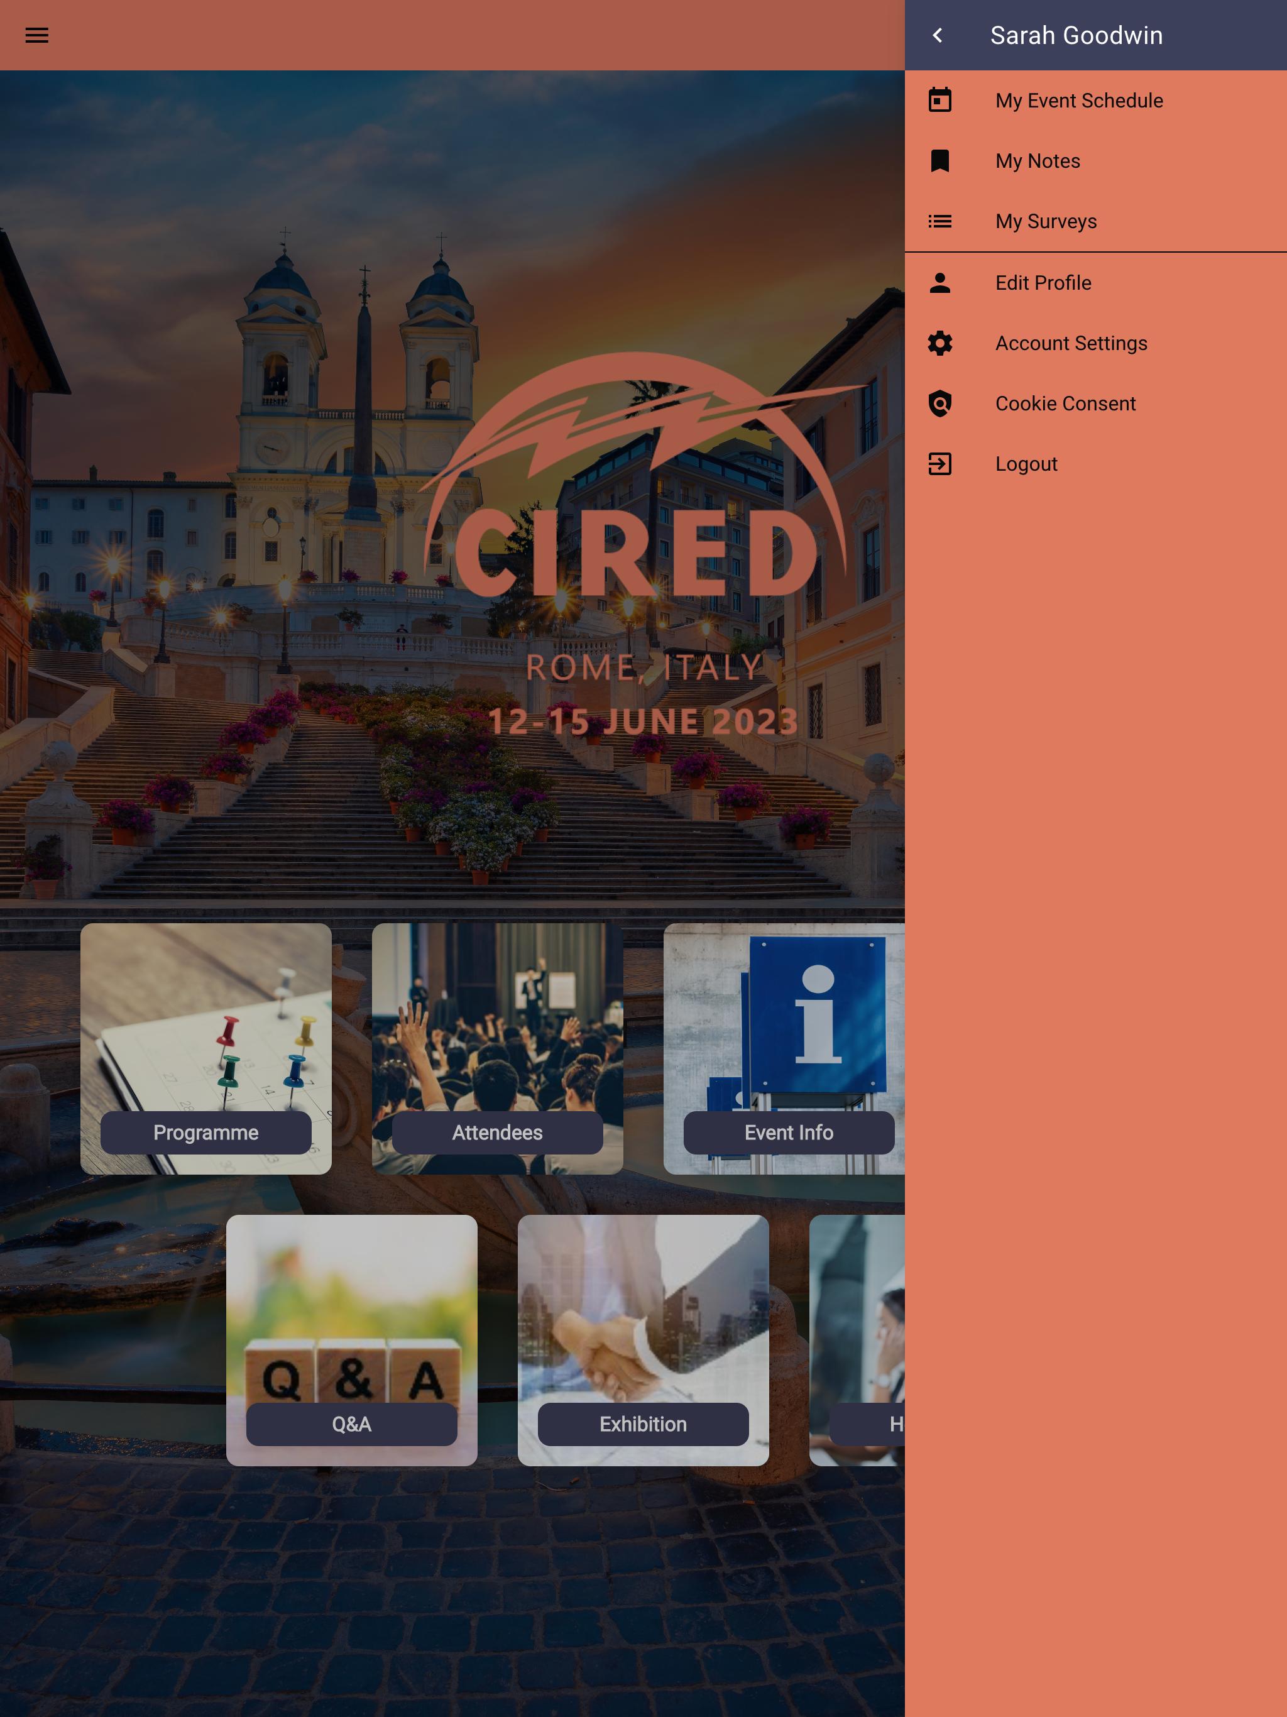The width and height of the screenshot is (1287, 1717).
Task: Open My Notes
Action: click(x=1095, y=161)
